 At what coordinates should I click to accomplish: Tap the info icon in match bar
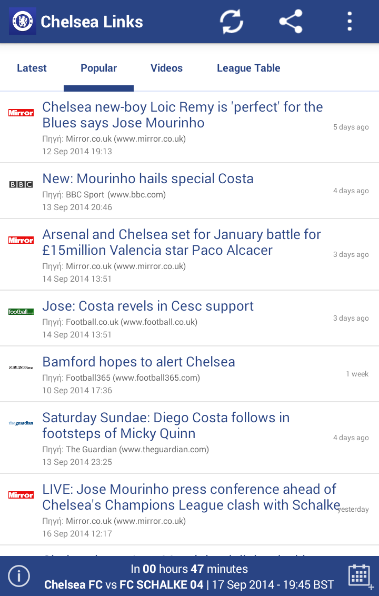[18, 576]
